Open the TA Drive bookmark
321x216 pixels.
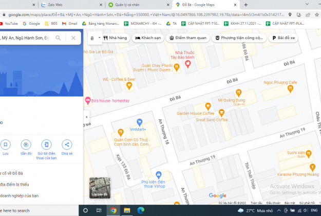click(x=172, y=24)
